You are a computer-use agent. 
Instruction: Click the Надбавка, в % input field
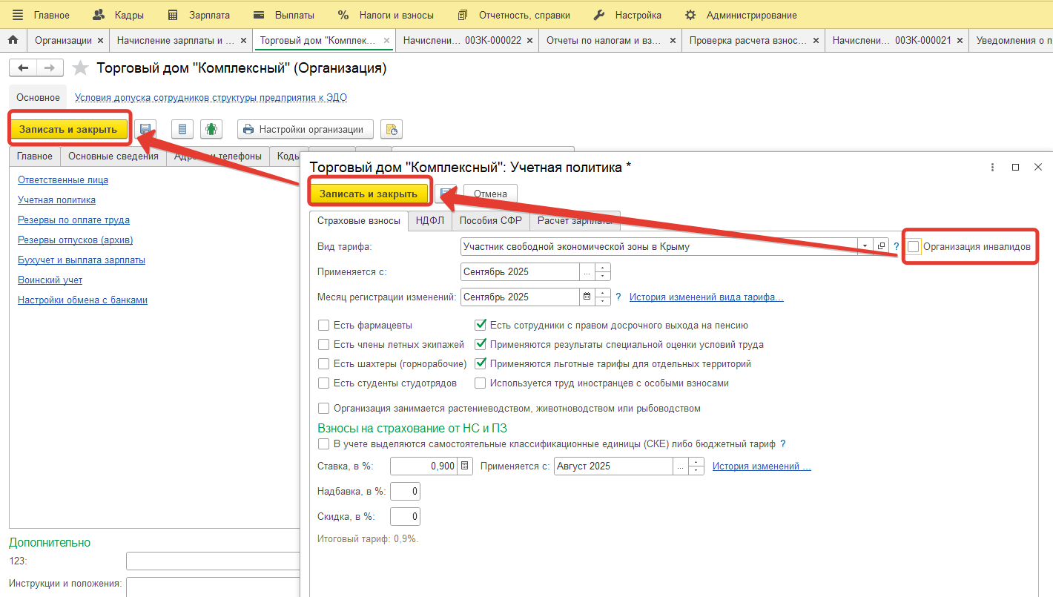tap(405, 492)
